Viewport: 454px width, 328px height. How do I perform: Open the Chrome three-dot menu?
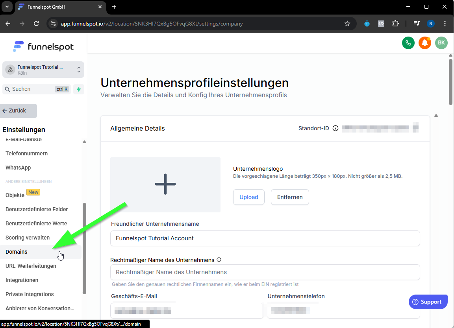(x=445, y=24)
